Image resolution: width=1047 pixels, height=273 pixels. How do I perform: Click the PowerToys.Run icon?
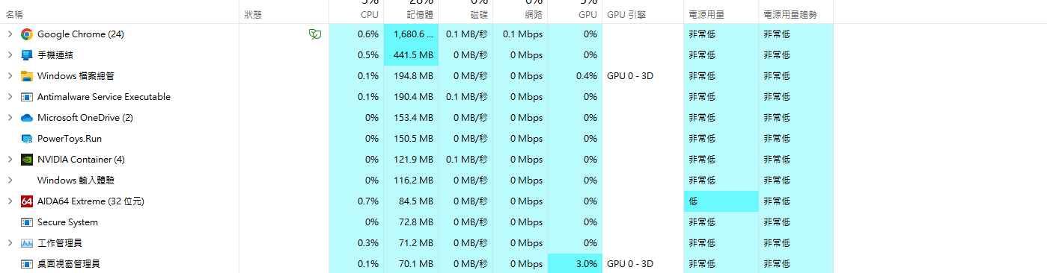point(27,139)
